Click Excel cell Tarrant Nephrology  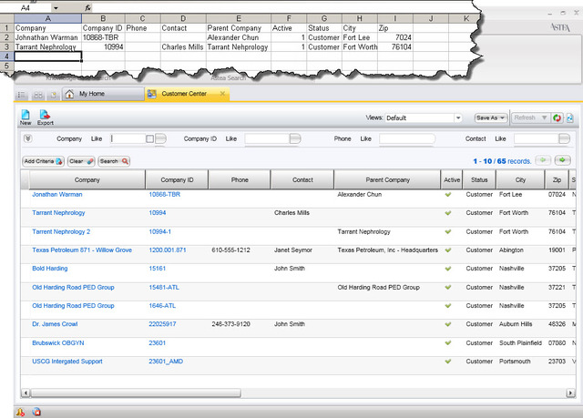point(47,46)
